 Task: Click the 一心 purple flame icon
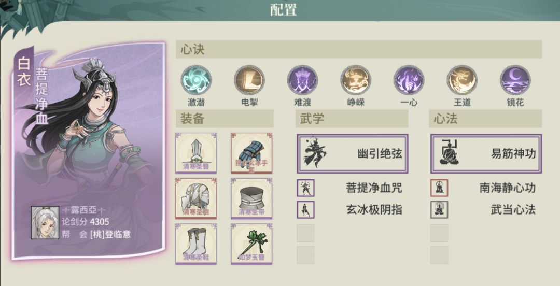tap(409, 80)
